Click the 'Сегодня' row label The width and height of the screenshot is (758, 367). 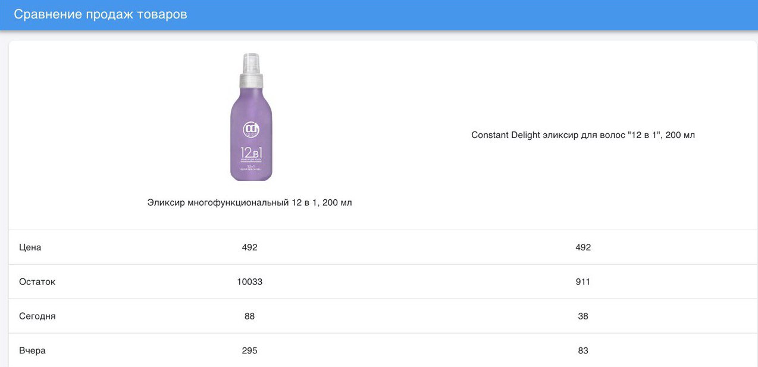pos(37,316)
